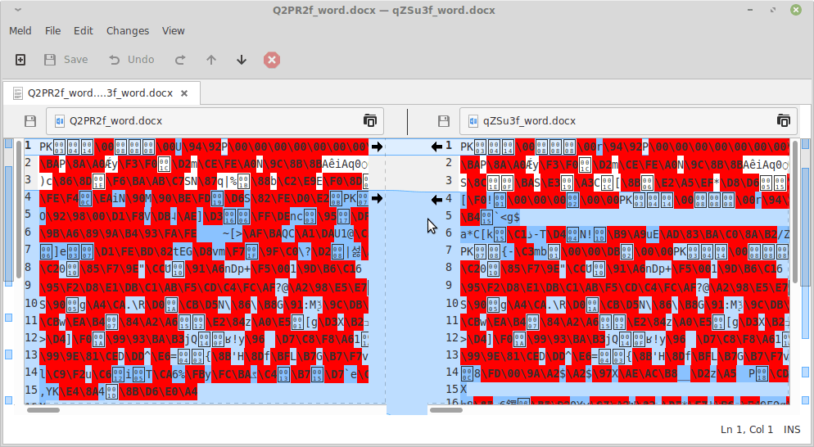Undo the last change
The width and height of the screenshot is (814, 447).
click(131, 60)
